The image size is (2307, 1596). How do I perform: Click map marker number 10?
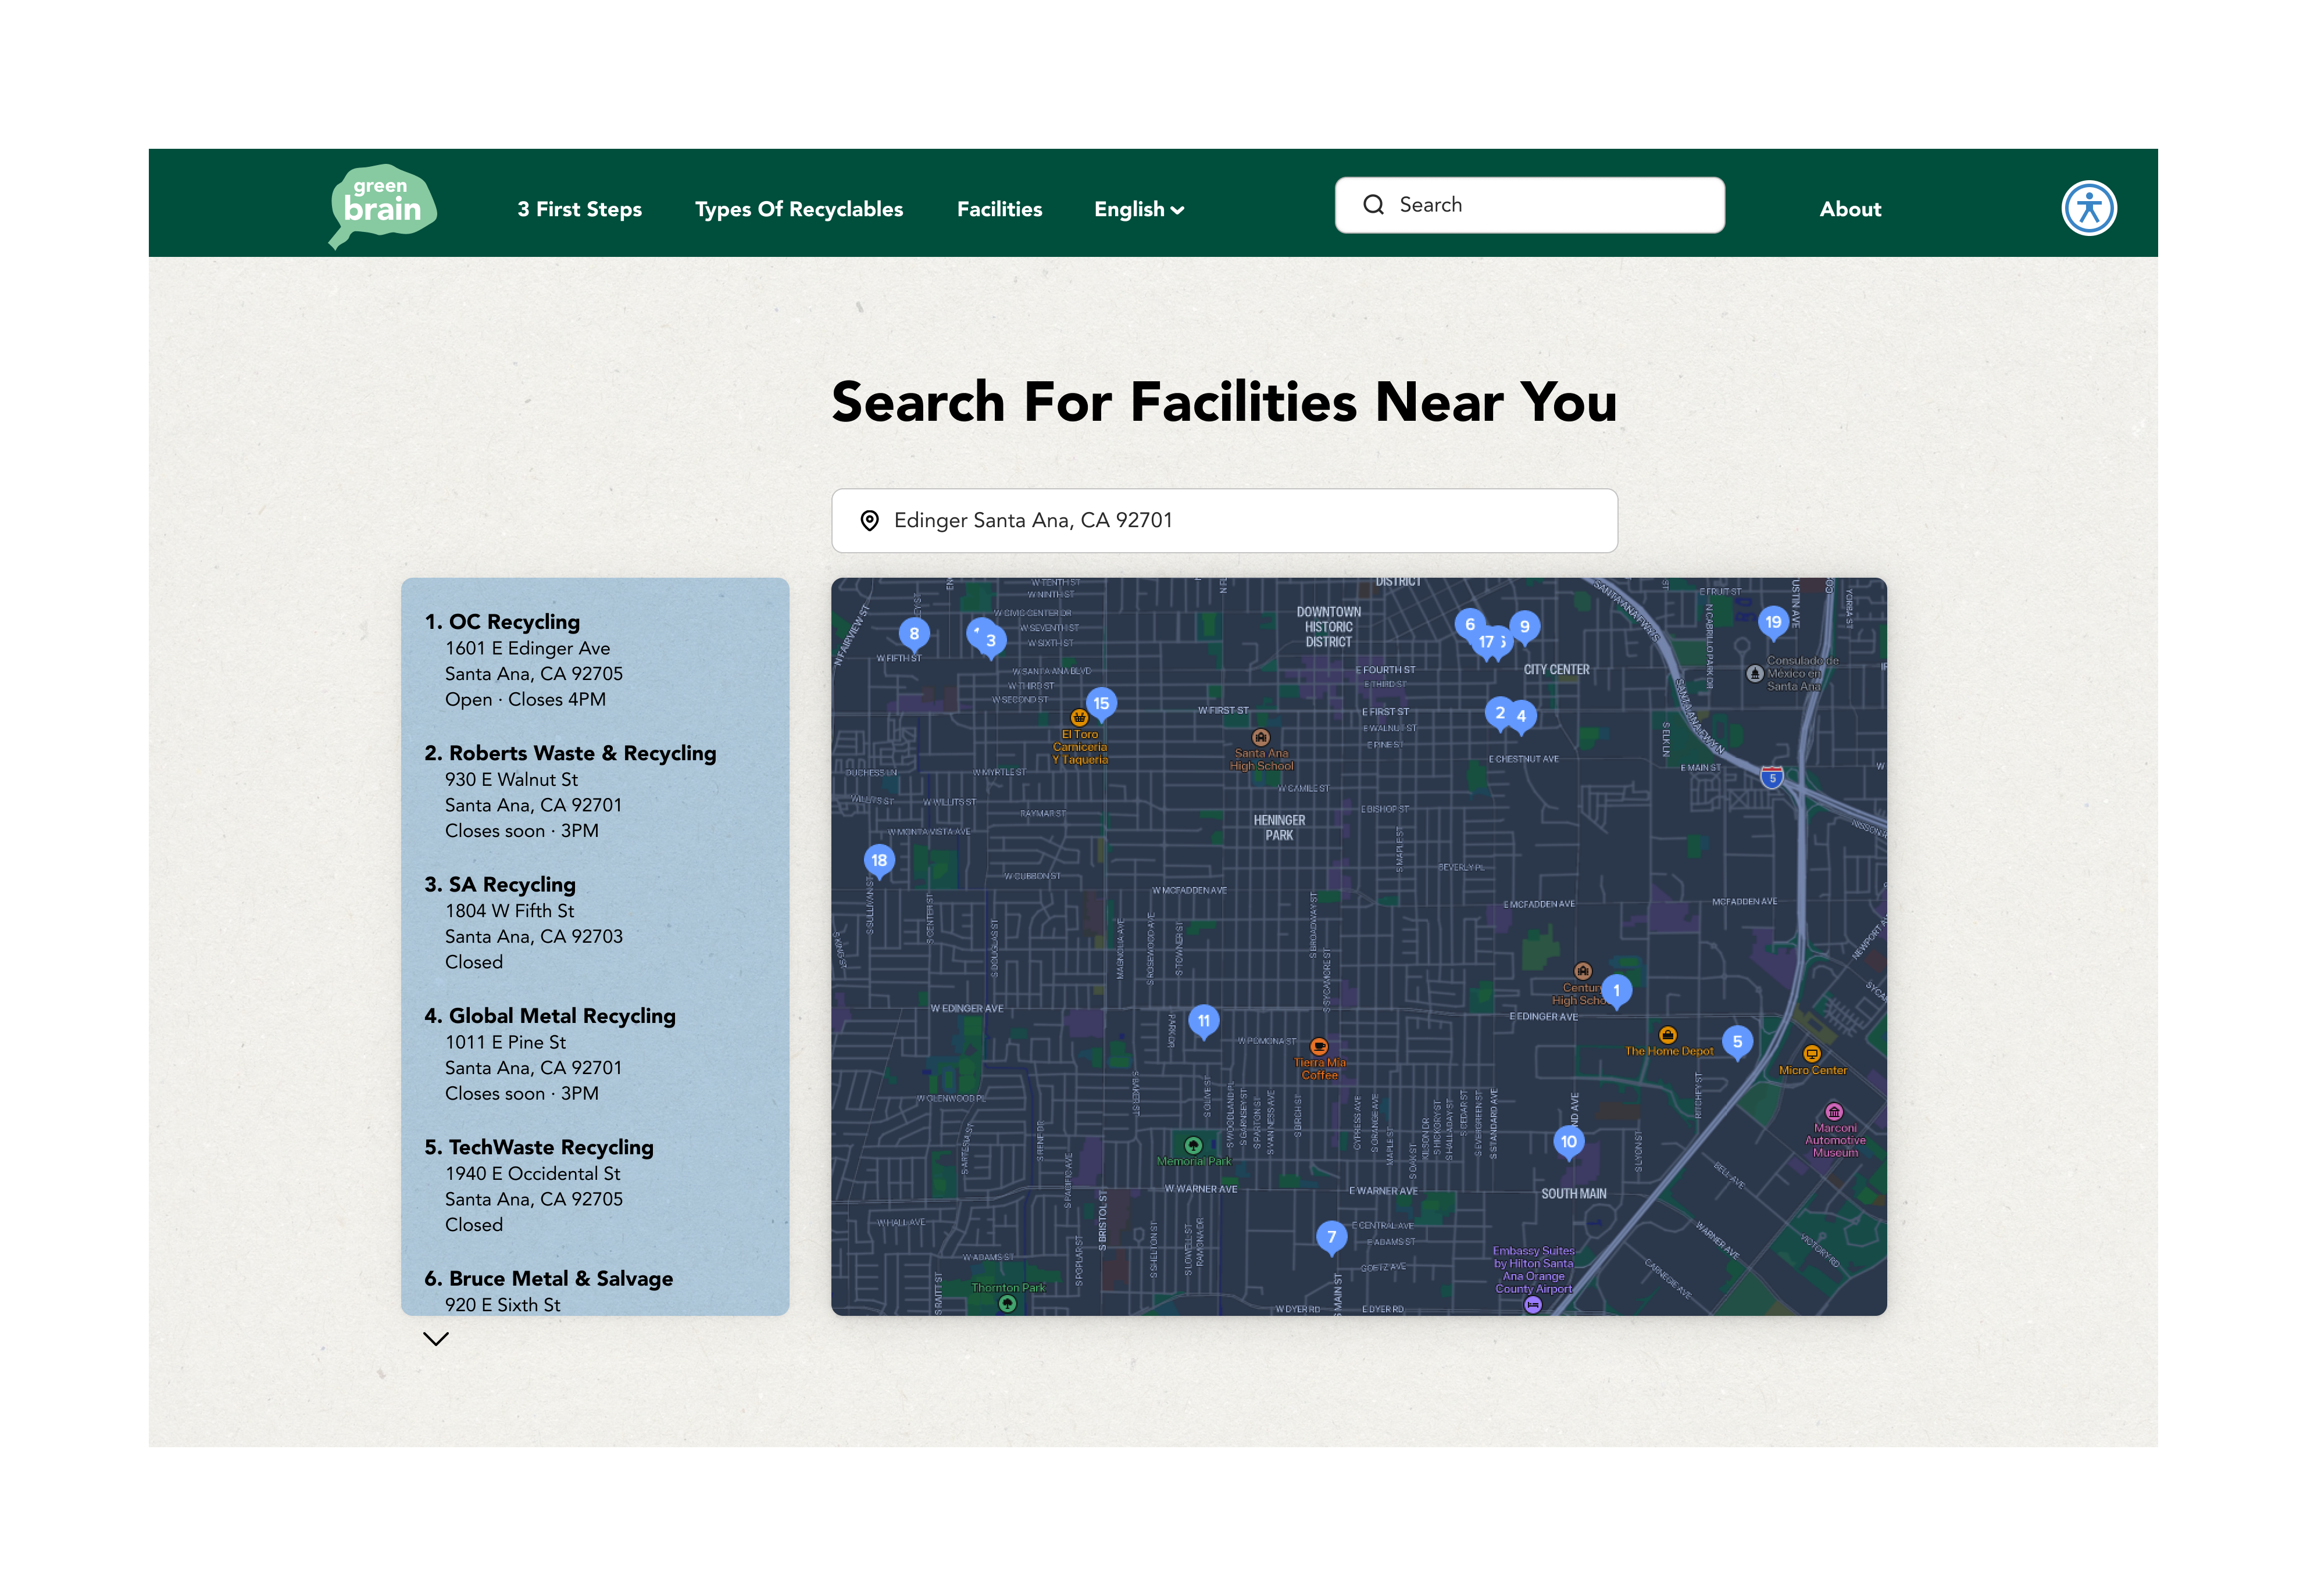pyautogui.click(x=1567, y=1141)
